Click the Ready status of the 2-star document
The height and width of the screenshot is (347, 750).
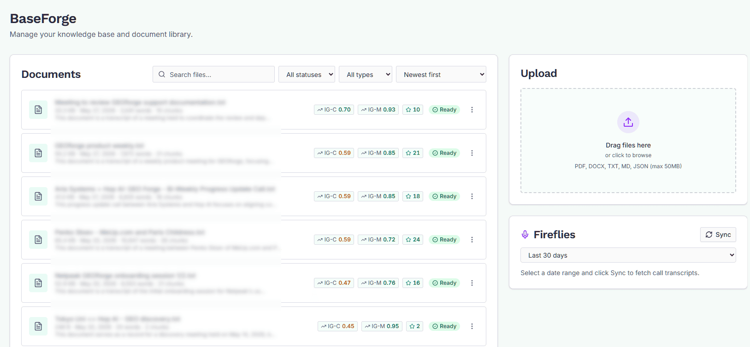(x=444, y=326)
